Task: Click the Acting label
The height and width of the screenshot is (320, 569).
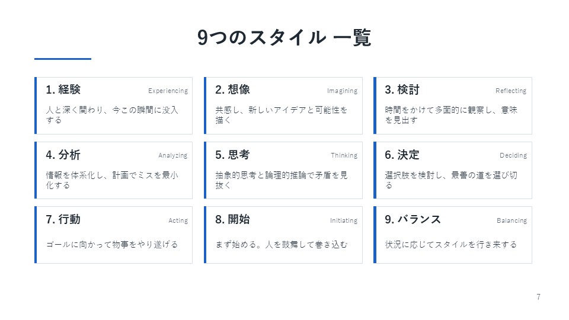Action: (x=178, y=220)
